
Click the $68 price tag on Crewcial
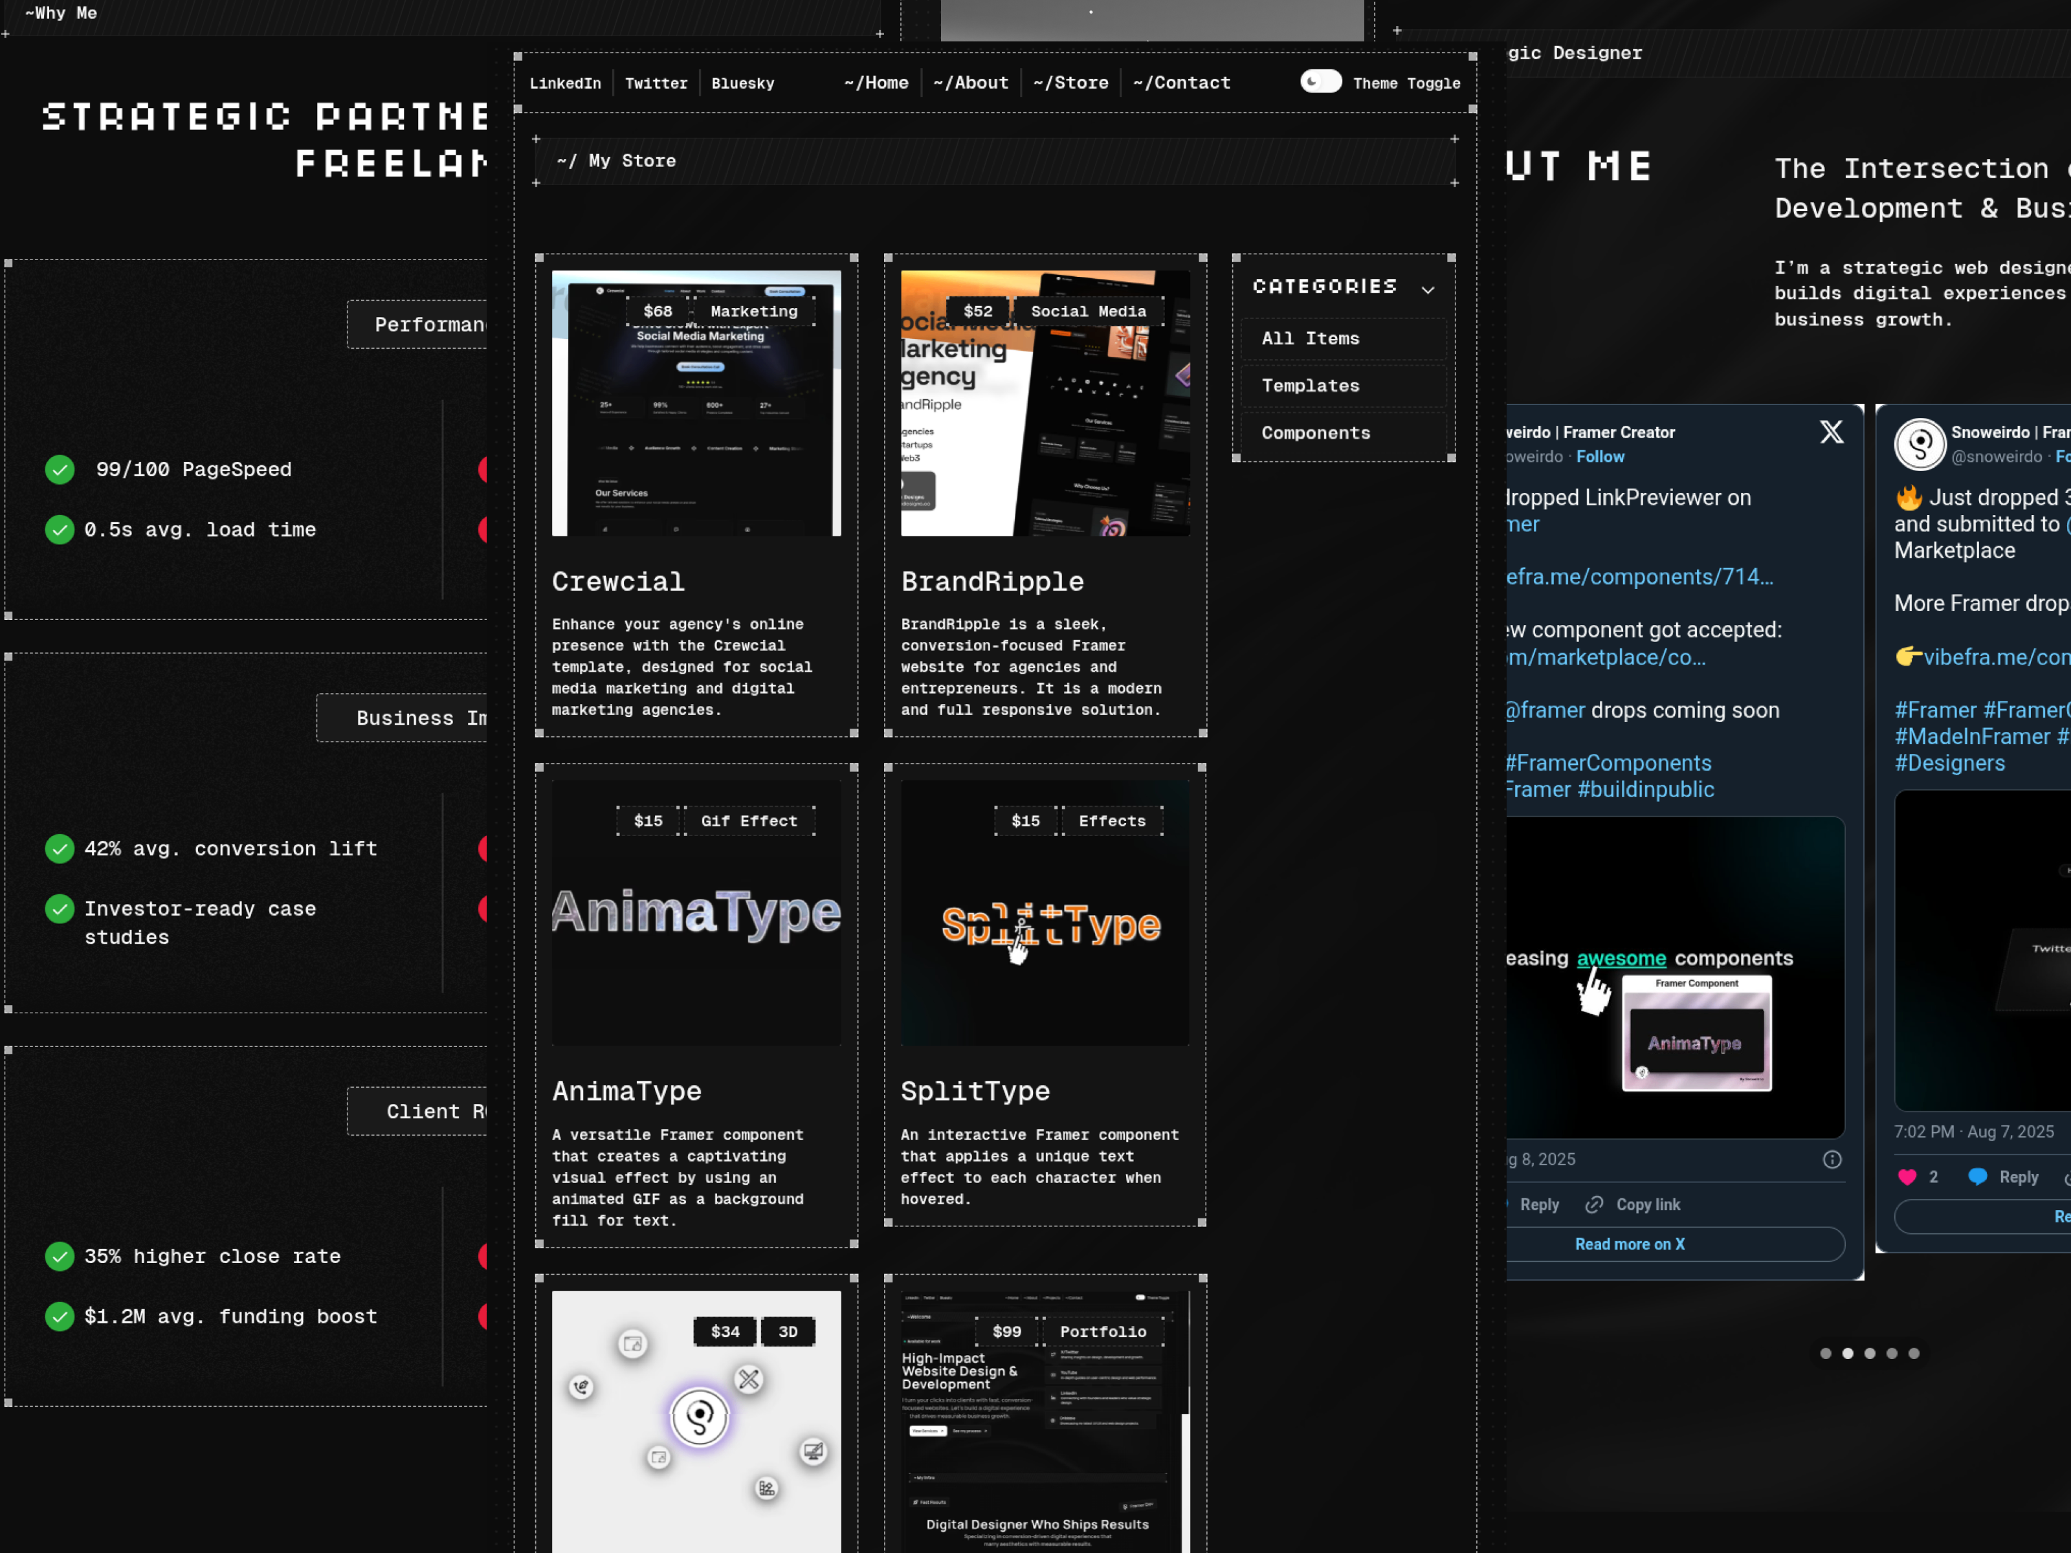pos(658,312)
